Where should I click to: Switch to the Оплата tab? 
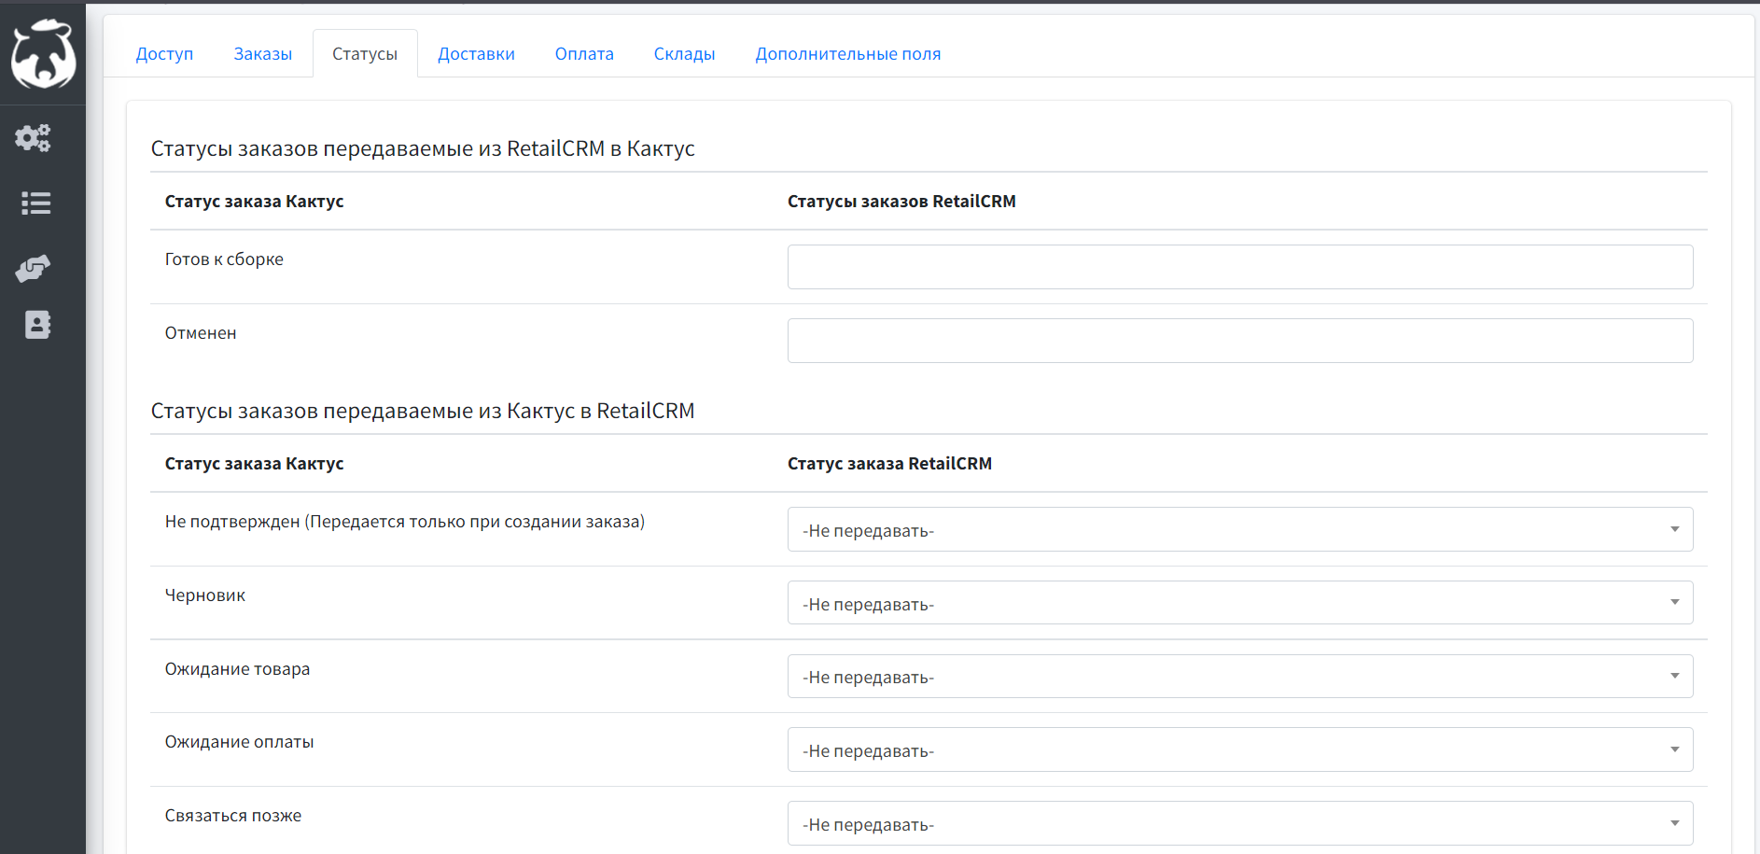click(584, 54)
